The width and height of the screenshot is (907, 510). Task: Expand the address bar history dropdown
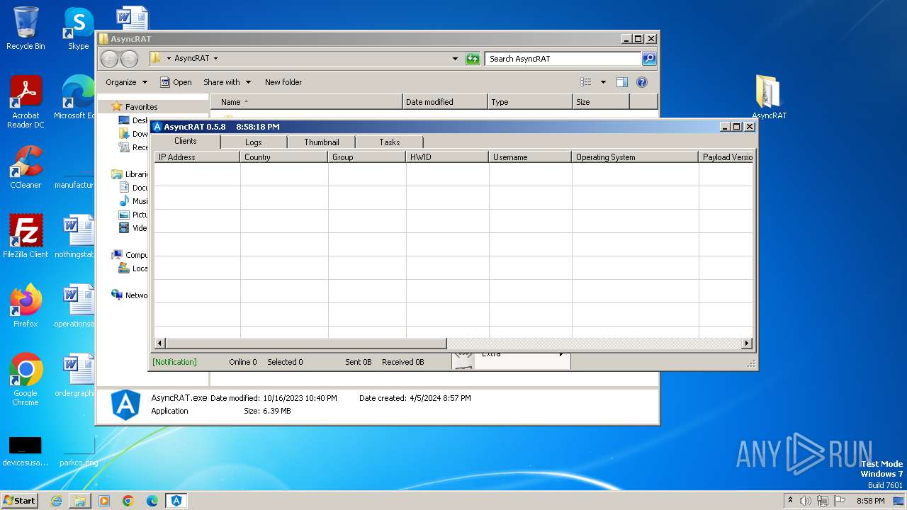(455, 59)
